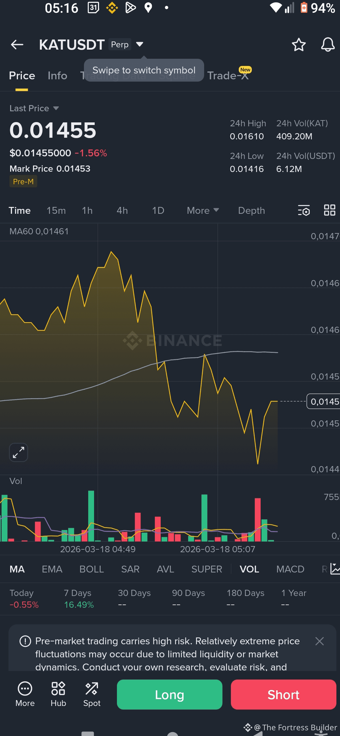Tap 24h Vol(KAT) 409.20M value

[294, 136]
